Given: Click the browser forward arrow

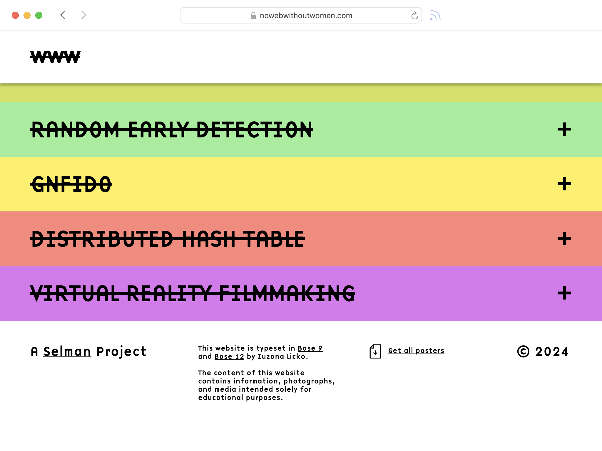Looking at the screenshot, I should (x=83, y=15).
